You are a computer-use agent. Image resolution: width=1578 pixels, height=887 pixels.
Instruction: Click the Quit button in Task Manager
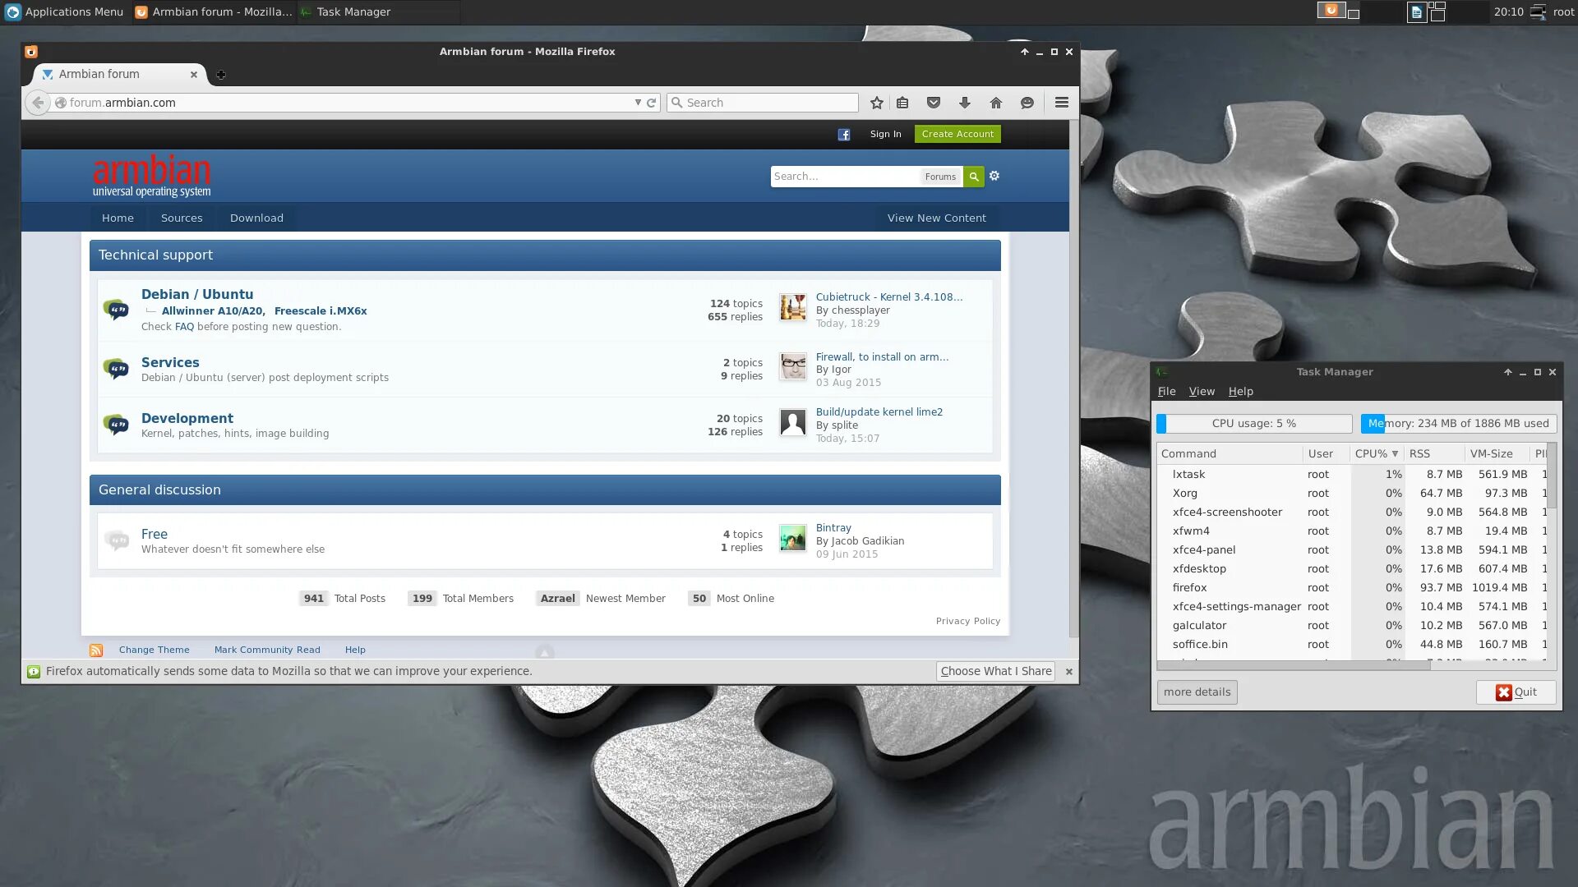[1516, 691]
